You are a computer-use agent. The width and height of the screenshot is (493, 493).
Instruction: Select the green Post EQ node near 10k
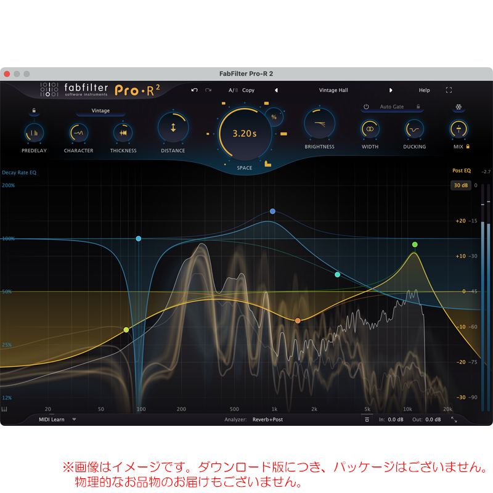(x=415, y=245)
